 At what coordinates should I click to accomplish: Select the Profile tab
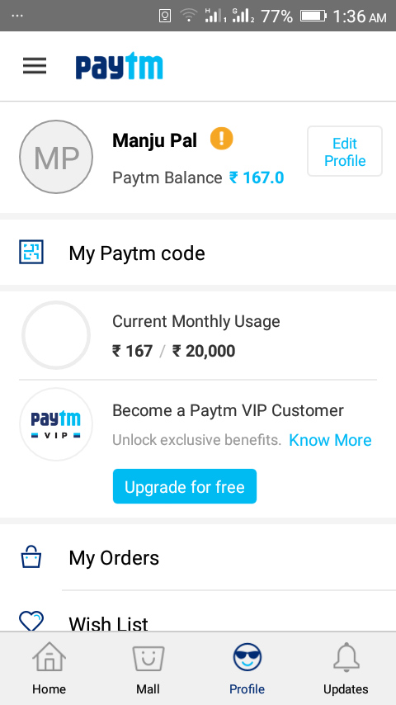click(x=247, y=669)
